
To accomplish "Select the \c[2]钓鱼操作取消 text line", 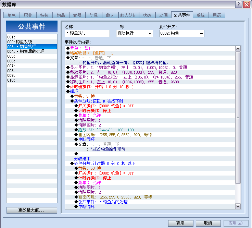I will click(150, 149).
